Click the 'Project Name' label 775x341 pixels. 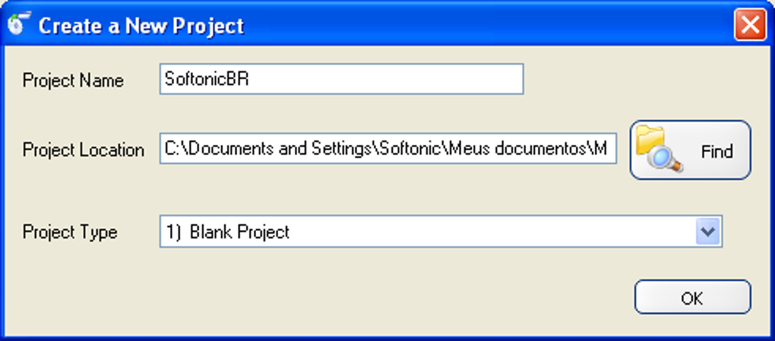(x=73, y=81)
